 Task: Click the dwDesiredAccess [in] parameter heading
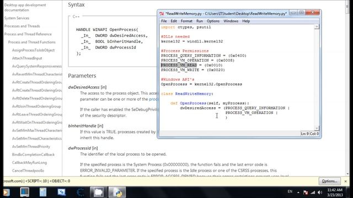point(87,87)
